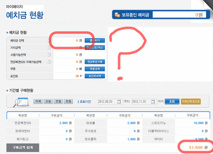Click the 1,000 원 트리플럭 amount
Screen dimensions: 213x154
(134, 139)
